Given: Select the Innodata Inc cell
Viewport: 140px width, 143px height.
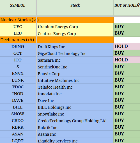Looking at the screenshot, I should [x=75, y=94].
